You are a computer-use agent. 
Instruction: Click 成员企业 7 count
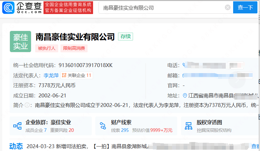(x=36, y=130)
